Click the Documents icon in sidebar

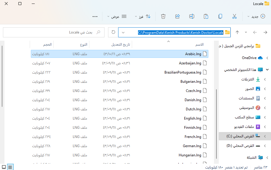point(258,98)
